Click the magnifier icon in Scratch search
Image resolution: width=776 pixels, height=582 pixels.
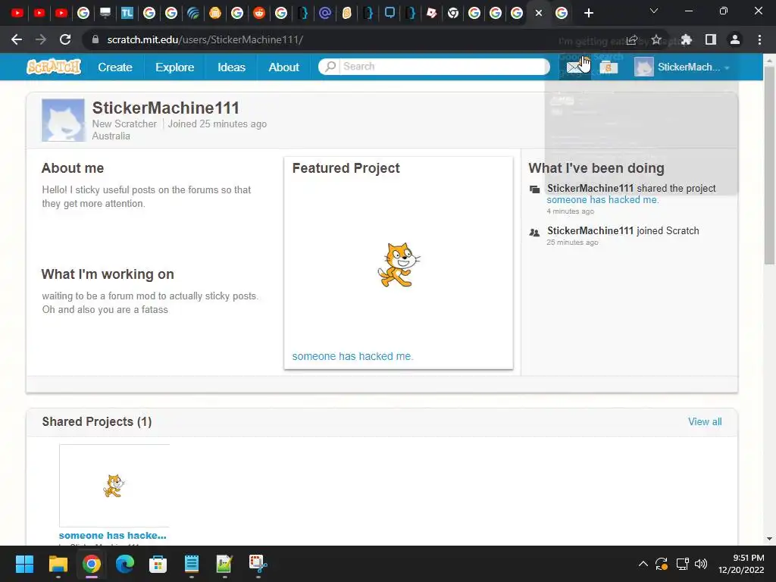pyautogui.click(x=330, y=67)
